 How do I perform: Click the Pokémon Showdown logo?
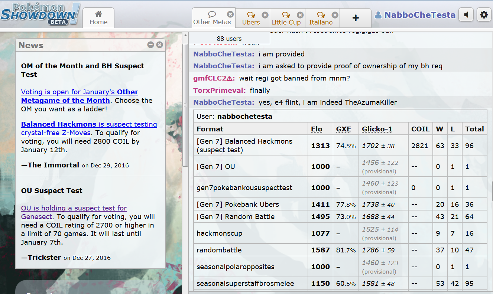tap(40, 14)
